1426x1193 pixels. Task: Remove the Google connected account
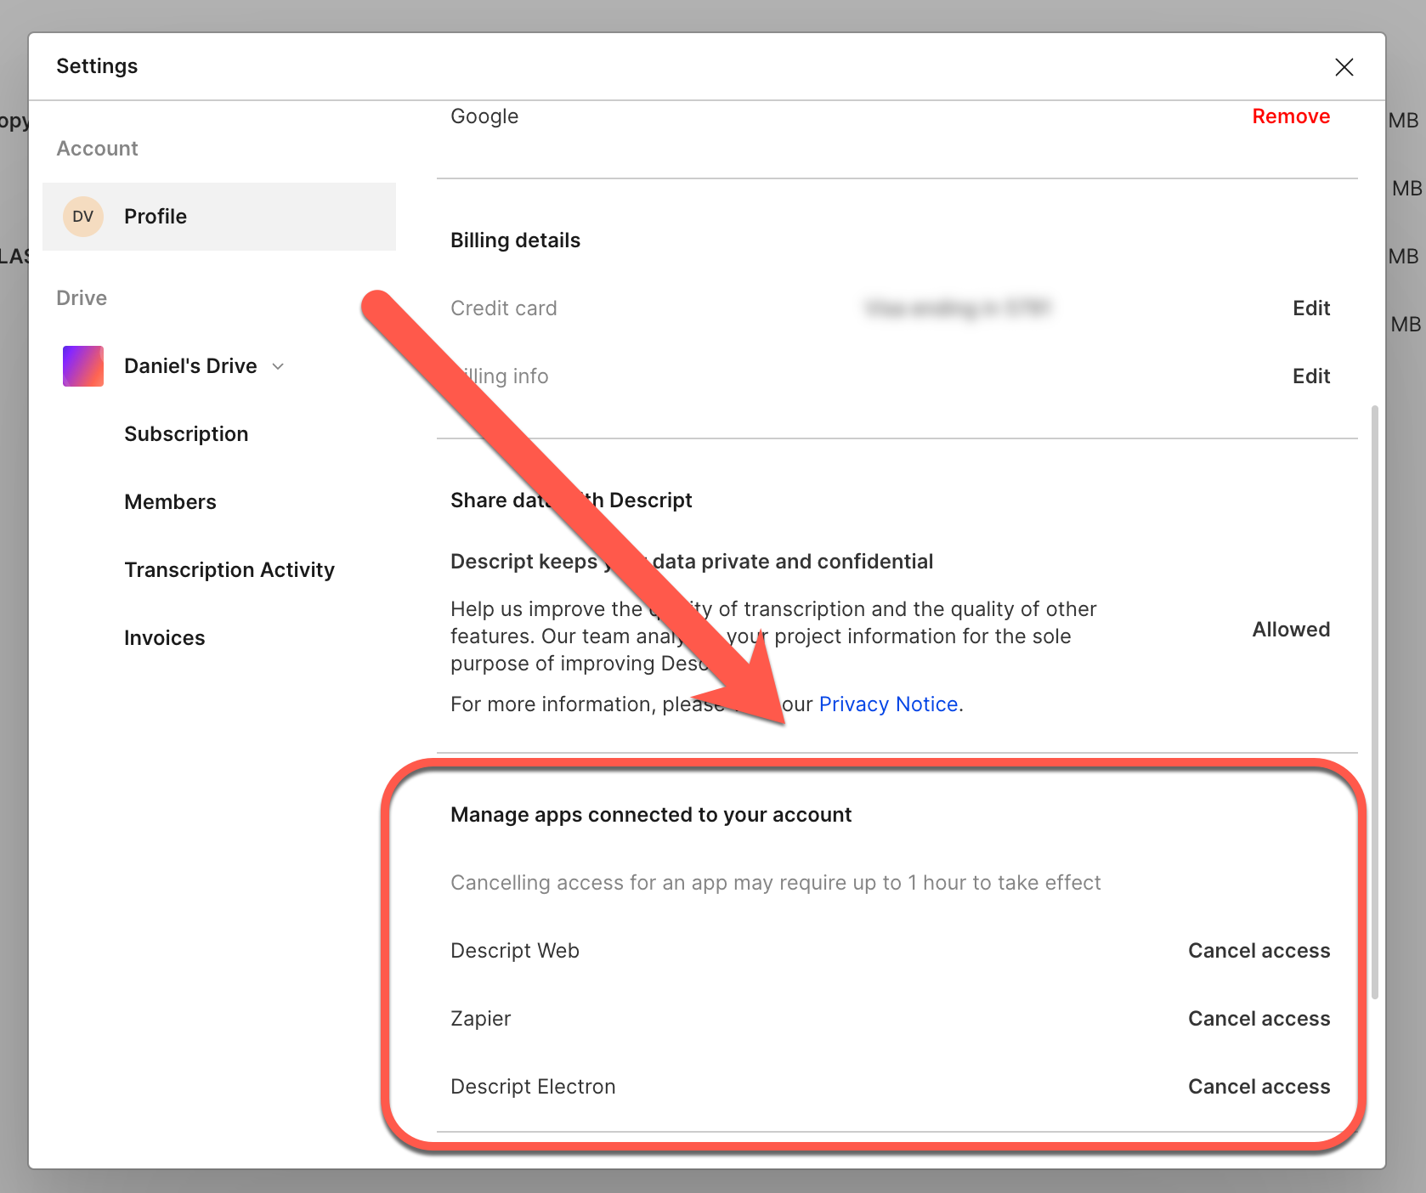(1291, 116)
